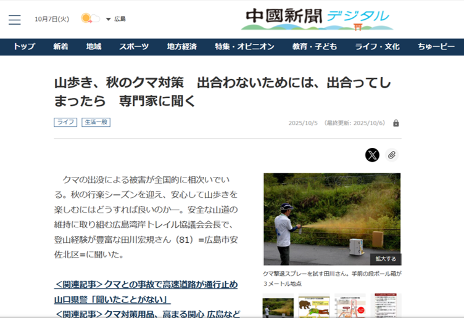Open the 地方経済 menu item
This screenshot has width=464, height=318.
(181, 47)
